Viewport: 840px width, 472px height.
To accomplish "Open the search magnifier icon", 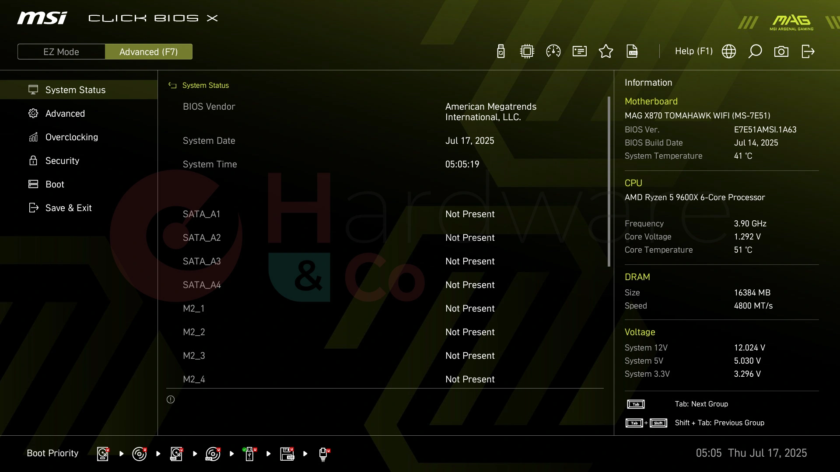I will [755, 52].
